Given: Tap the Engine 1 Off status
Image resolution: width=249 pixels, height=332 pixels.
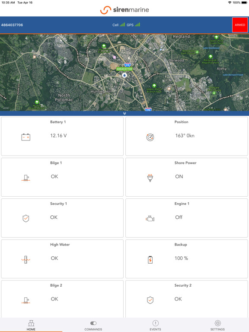Looking at the screenshot, I should [x=179, y=217].
